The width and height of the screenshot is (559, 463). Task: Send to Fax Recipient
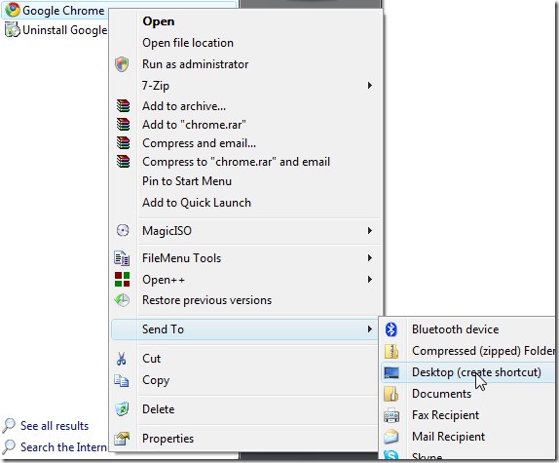(x=468, y=415)
